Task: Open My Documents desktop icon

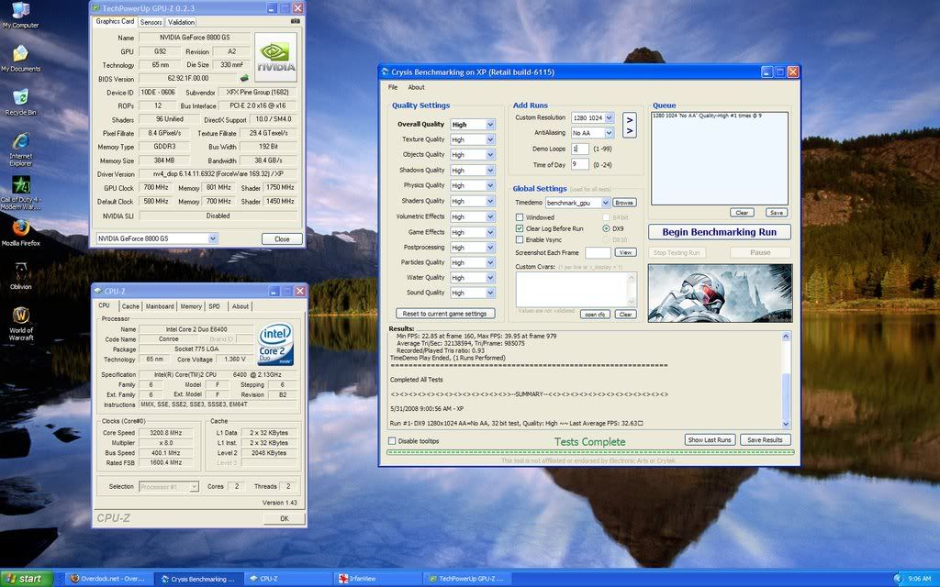Action: pyautogui.click(x=20, y=58)
